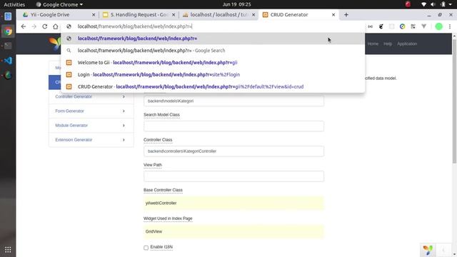Viewport: 457px width, 257px height.
Task: Go back with the browser back arrow
Action: point(24,26)
